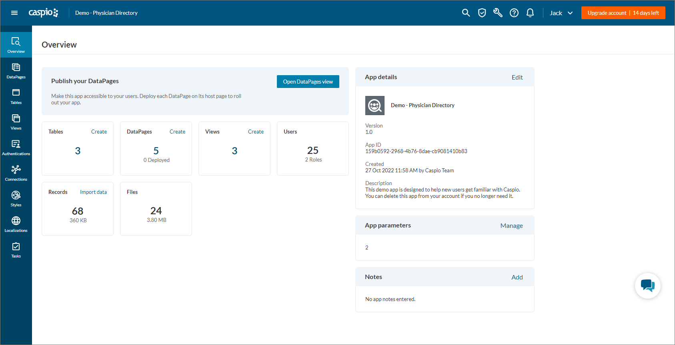Screen dimensions: 675x345
Task: Click the Caspio logo
Action: [x=43, y=13]
